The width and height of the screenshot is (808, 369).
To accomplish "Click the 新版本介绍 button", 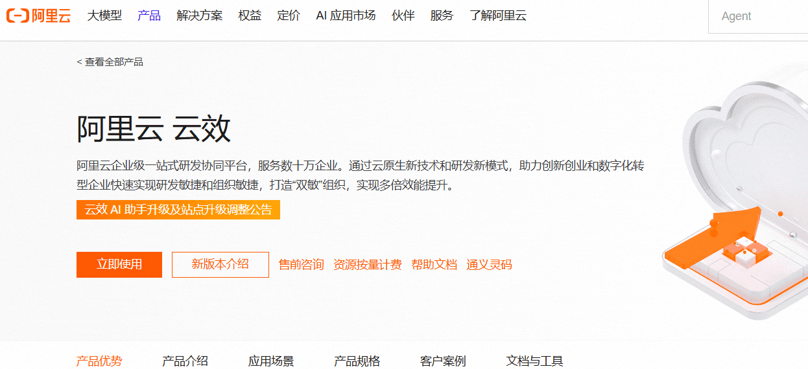I will 220,264.
